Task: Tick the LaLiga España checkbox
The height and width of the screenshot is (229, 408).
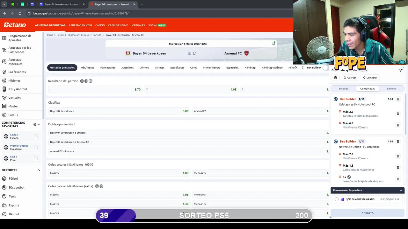Action: [x=36, y=136]
